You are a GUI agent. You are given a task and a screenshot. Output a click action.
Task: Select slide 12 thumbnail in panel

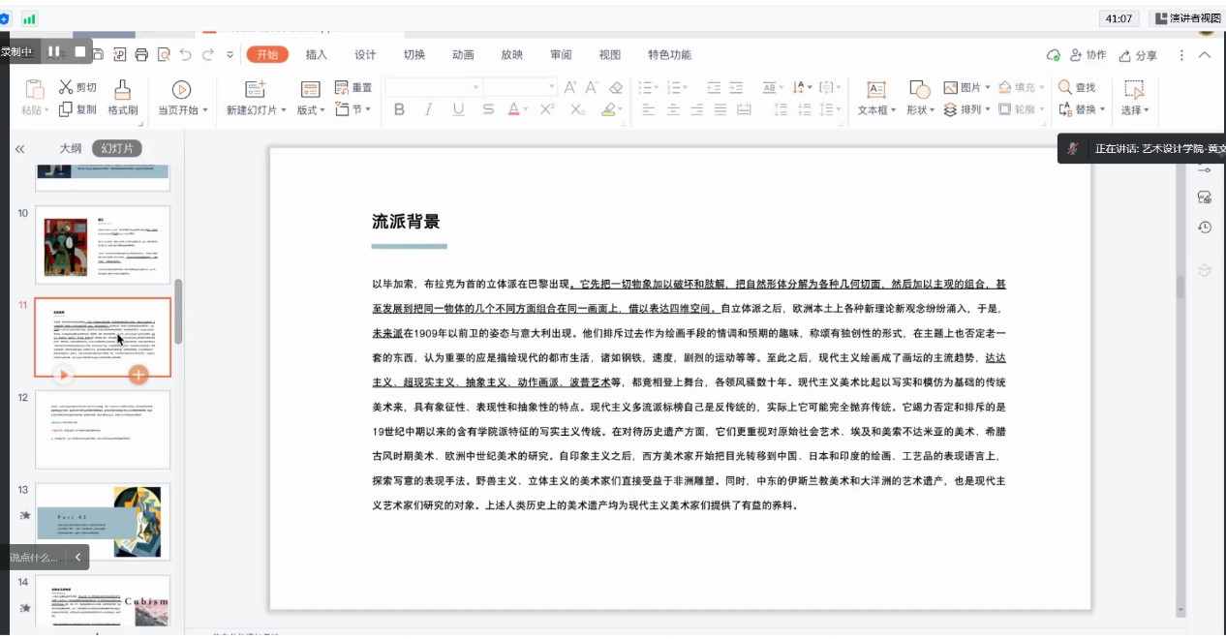[x=103, y=429]
